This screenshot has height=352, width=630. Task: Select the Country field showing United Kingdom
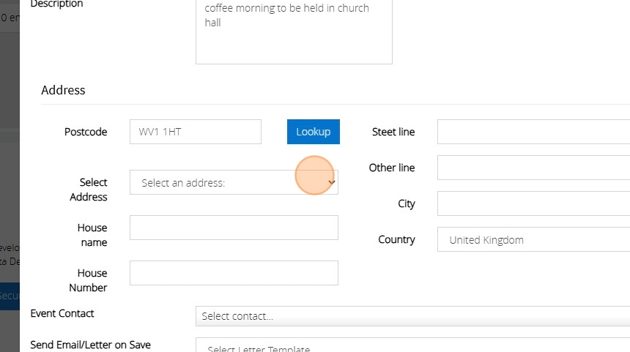(x=533, y=239)
